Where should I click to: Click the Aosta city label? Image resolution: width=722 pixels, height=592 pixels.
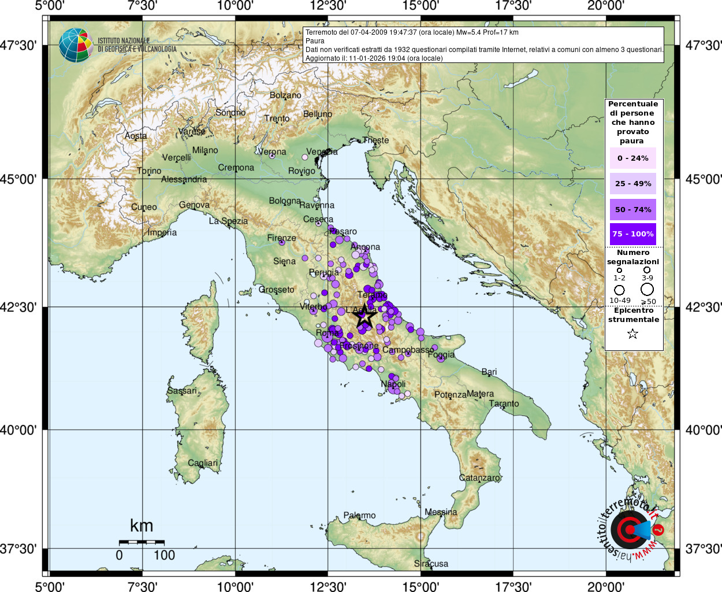(x=136, y=136)
